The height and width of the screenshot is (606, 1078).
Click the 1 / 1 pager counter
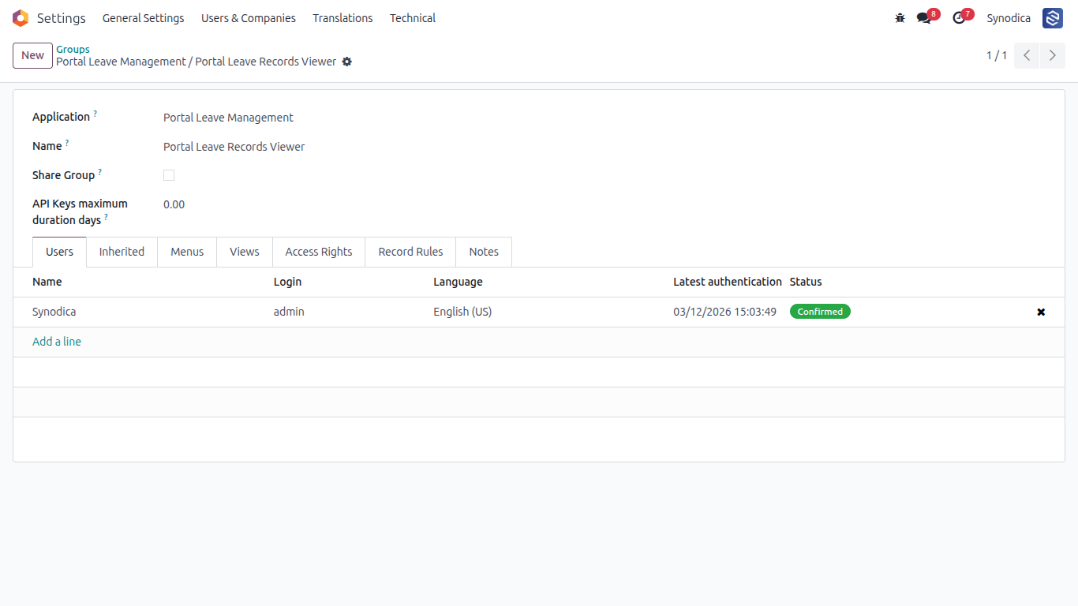pos(997,55)
